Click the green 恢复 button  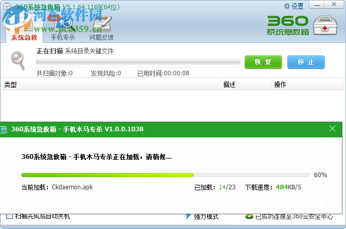click(x=263, y=62)
